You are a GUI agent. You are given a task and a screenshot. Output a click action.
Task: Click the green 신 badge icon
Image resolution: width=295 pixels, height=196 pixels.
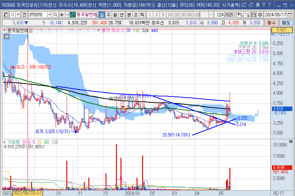tap(73, 14)
